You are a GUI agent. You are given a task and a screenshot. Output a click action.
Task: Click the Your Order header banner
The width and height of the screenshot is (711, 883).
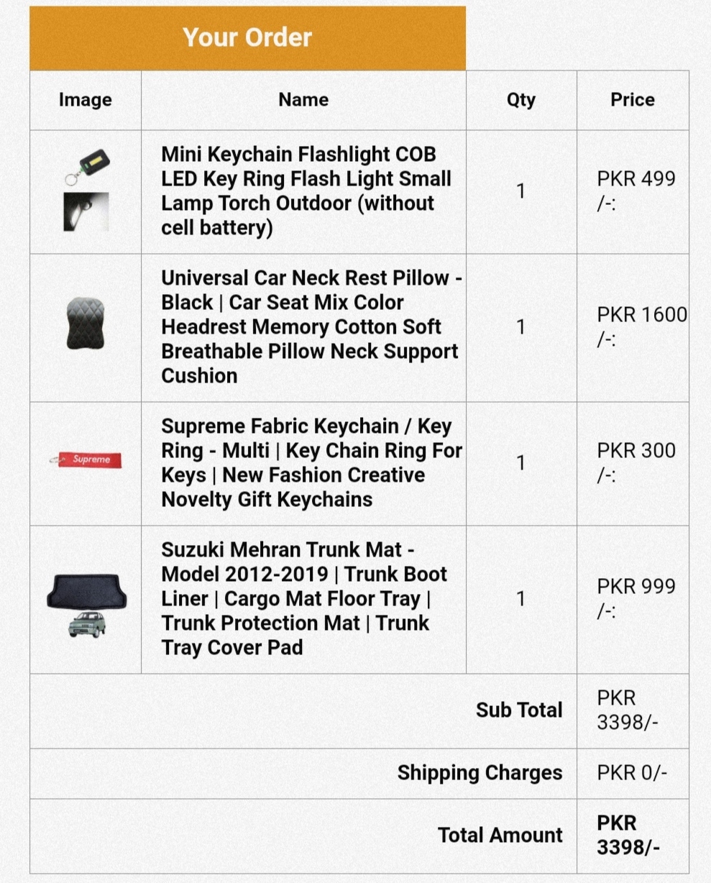point(248,38)
